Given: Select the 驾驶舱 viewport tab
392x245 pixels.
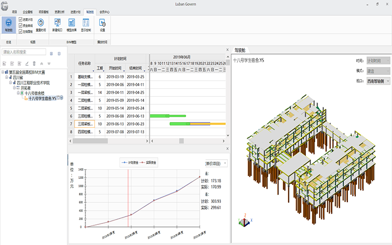Looking at the screenshot, I should 240,50.
